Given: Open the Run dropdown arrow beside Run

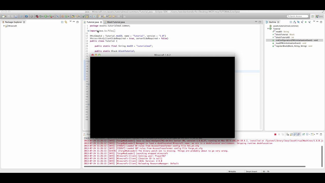Looking at the screenshot, I should tap(48, 16).
